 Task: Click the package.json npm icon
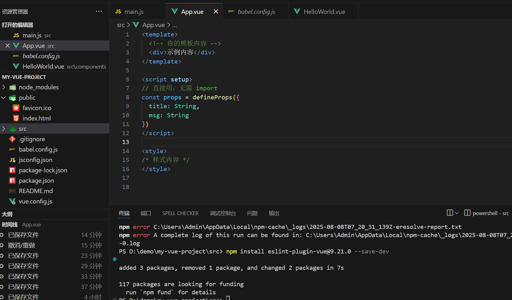12,181
